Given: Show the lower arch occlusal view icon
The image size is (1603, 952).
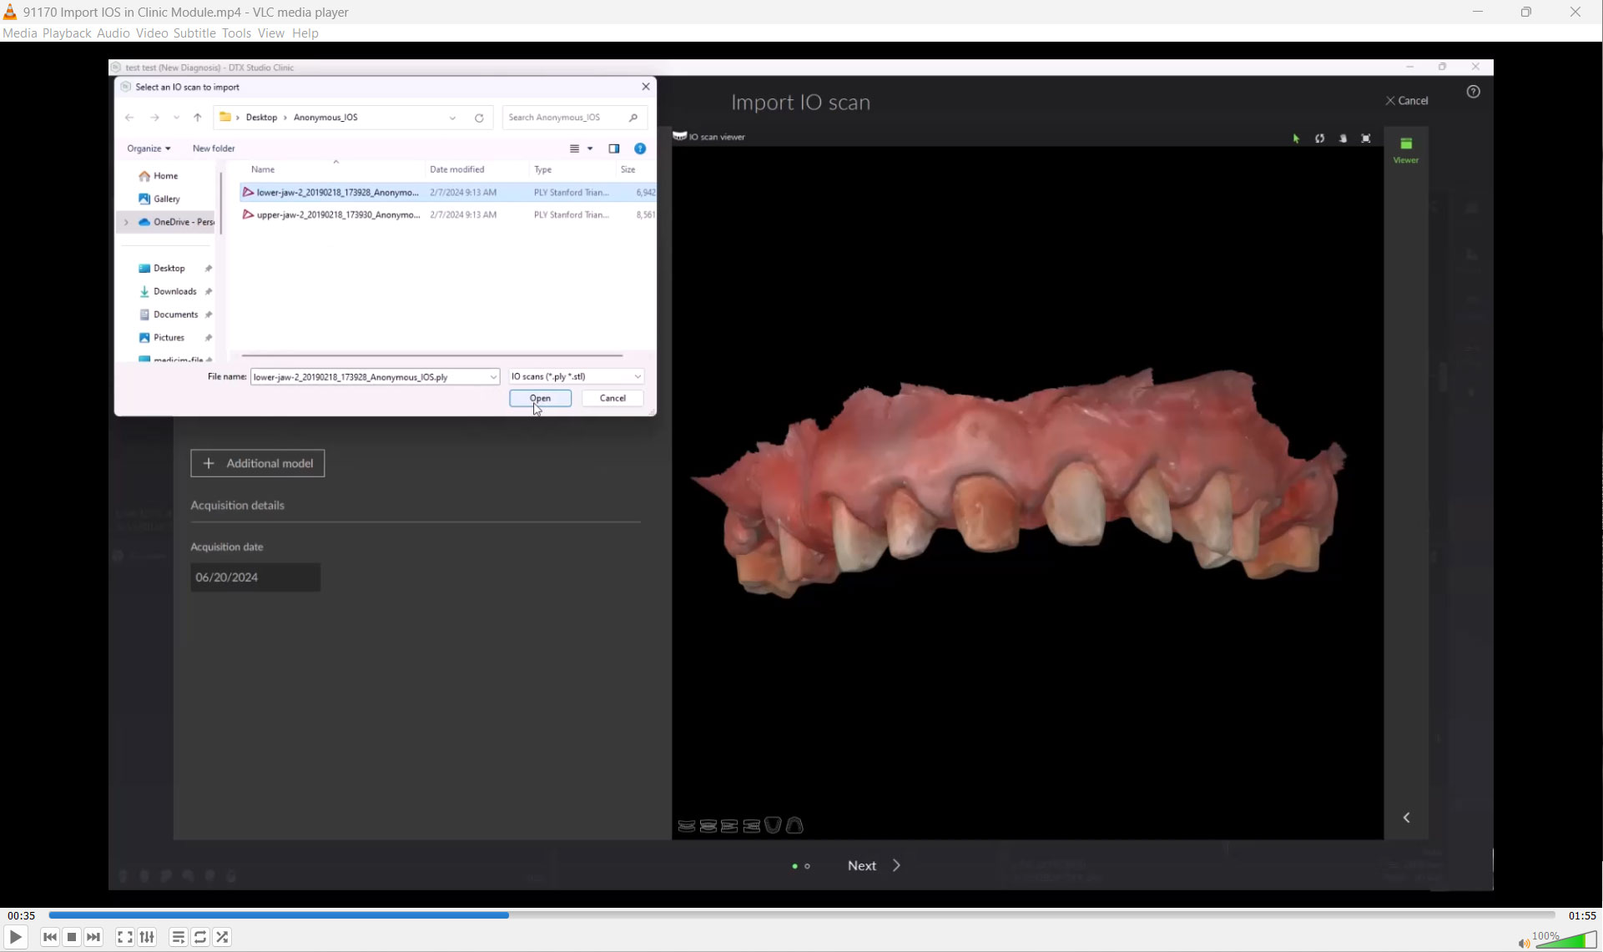Looking at the screenshot, I should (x=773, y=825).
